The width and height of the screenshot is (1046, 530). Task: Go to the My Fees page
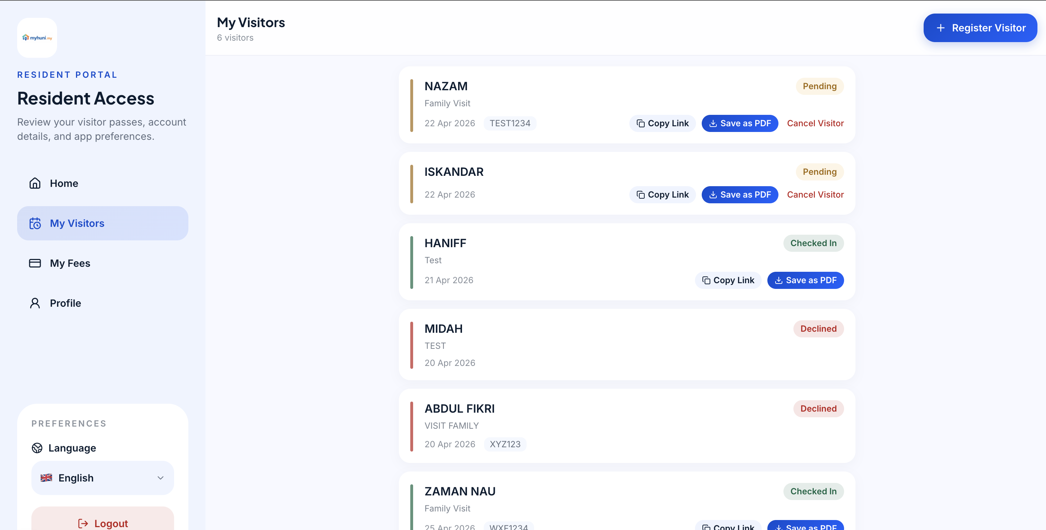[70, 263]
